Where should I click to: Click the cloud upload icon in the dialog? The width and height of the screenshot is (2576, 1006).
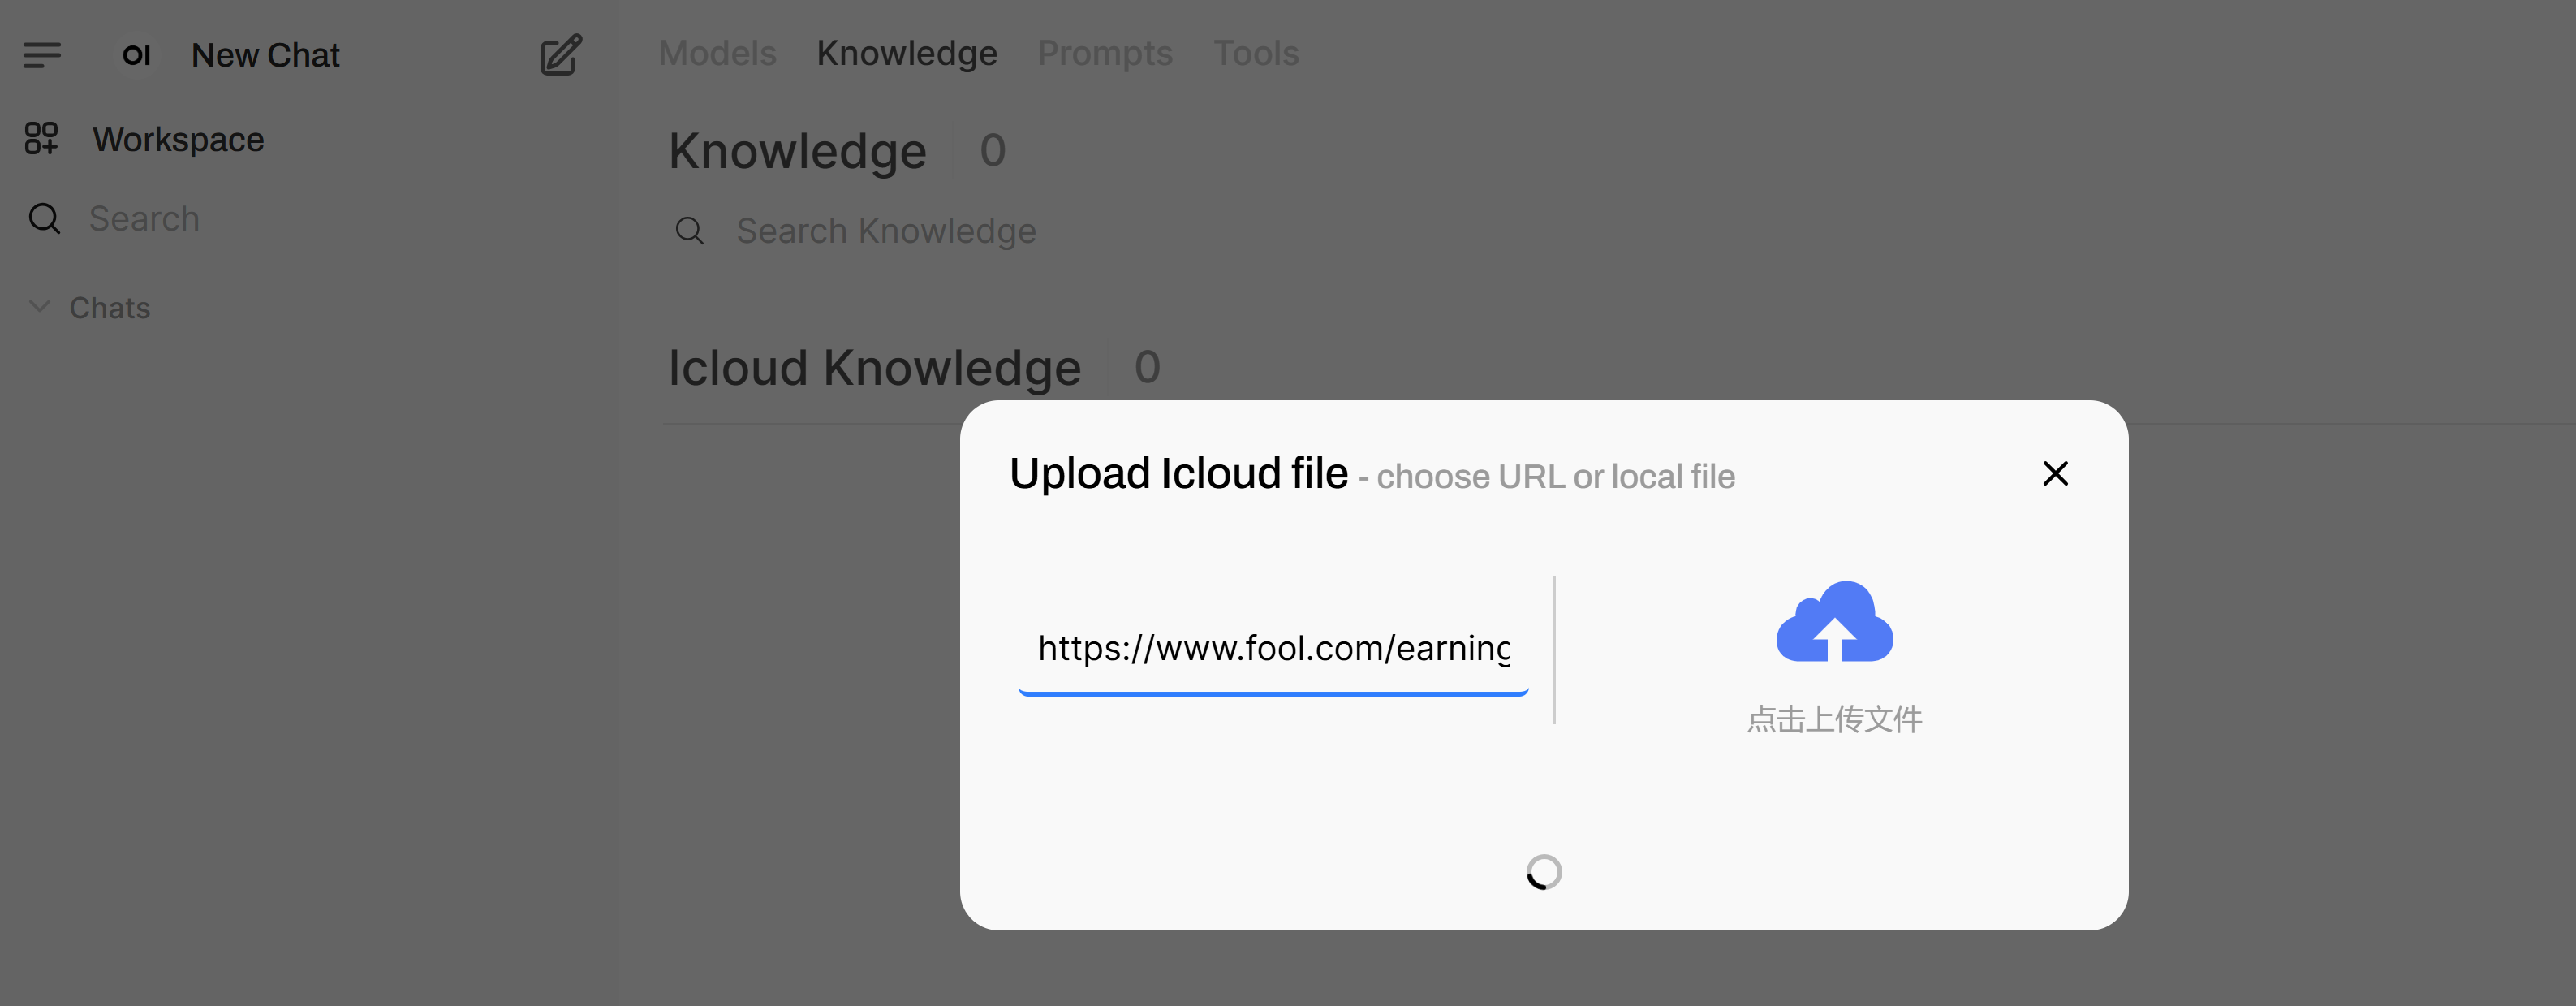[1834, 622]
